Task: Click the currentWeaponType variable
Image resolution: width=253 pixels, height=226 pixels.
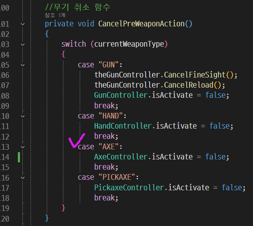Action: click(x=129, y=44)
